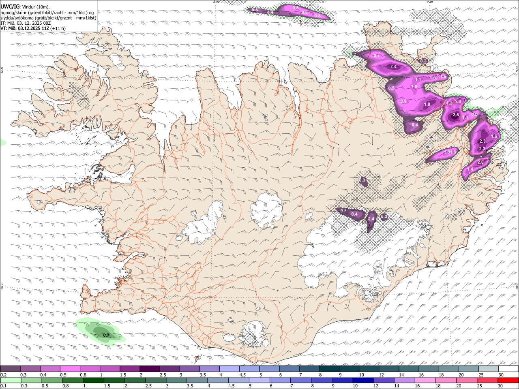Click the '30' label under the bottom legend row

(501, 386)
